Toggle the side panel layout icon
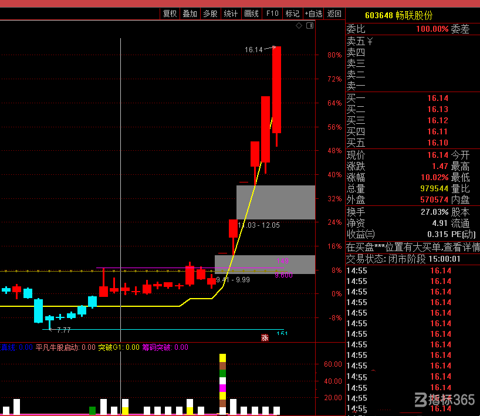Image resolution: width=480 pixels, height=416 pixels. [x=310, y=26]
